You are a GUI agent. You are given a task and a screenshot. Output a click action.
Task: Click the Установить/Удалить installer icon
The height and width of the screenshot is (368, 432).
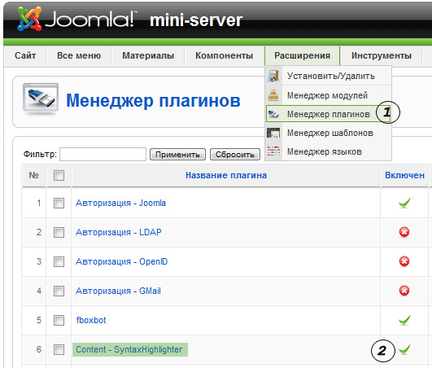(273, 76)
